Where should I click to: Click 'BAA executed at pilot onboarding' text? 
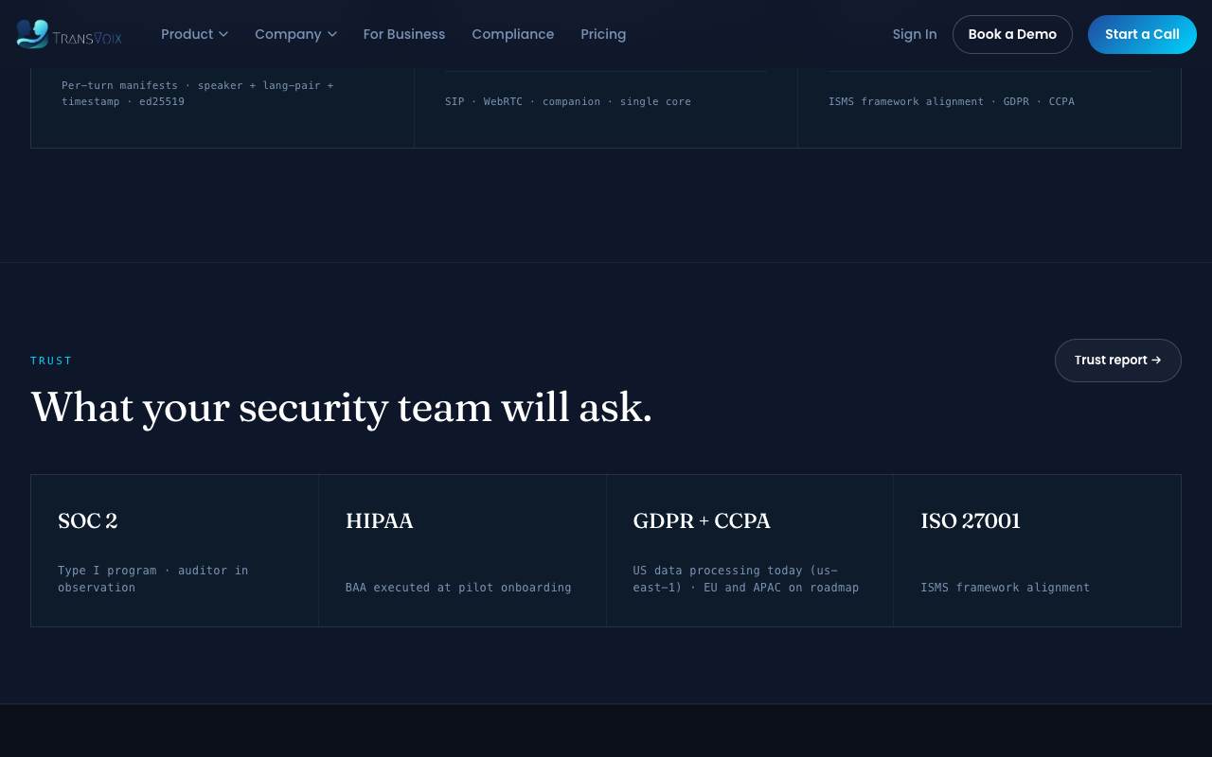pyautogui.click(x=458, y=588)
